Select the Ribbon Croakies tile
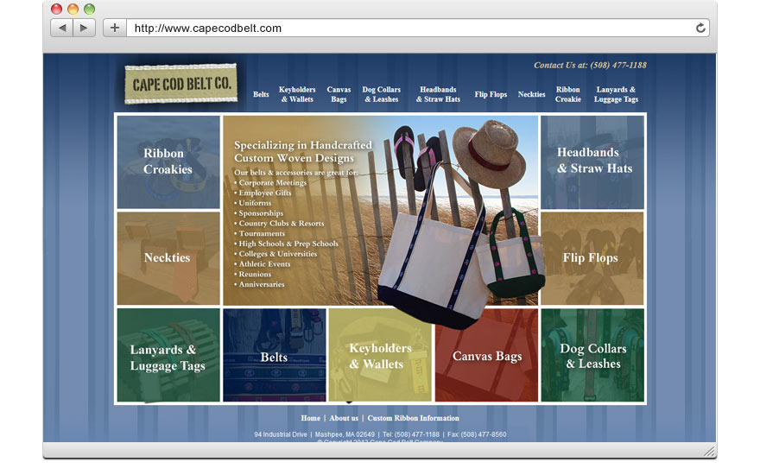 (168, 161)
